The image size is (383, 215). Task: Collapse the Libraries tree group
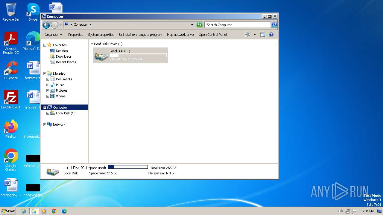click(45, 73)
